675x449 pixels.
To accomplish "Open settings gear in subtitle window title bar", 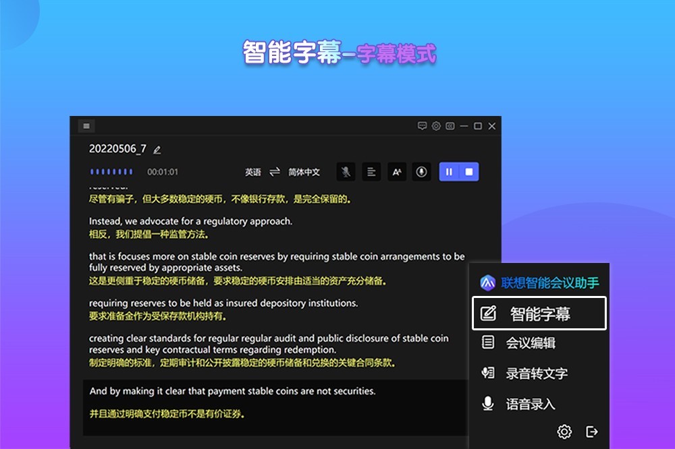I will click(x=436, y=126).
